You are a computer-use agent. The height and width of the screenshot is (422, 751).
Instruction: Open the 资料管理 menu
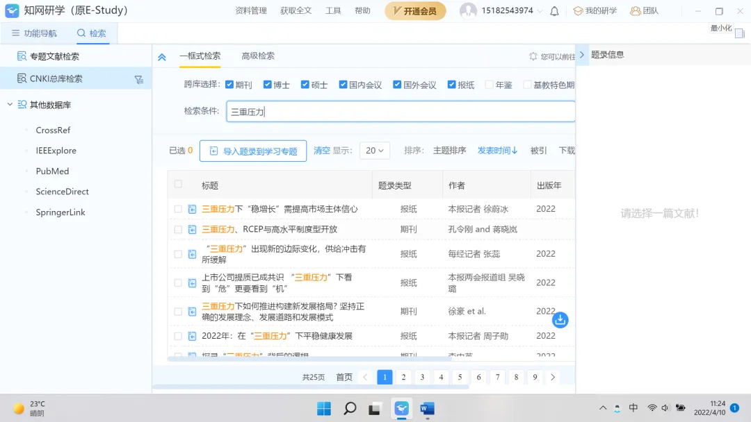coord(251,10)
